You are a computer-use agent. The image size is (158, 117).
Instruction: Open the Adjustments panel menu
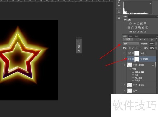(x=156, y=16)
